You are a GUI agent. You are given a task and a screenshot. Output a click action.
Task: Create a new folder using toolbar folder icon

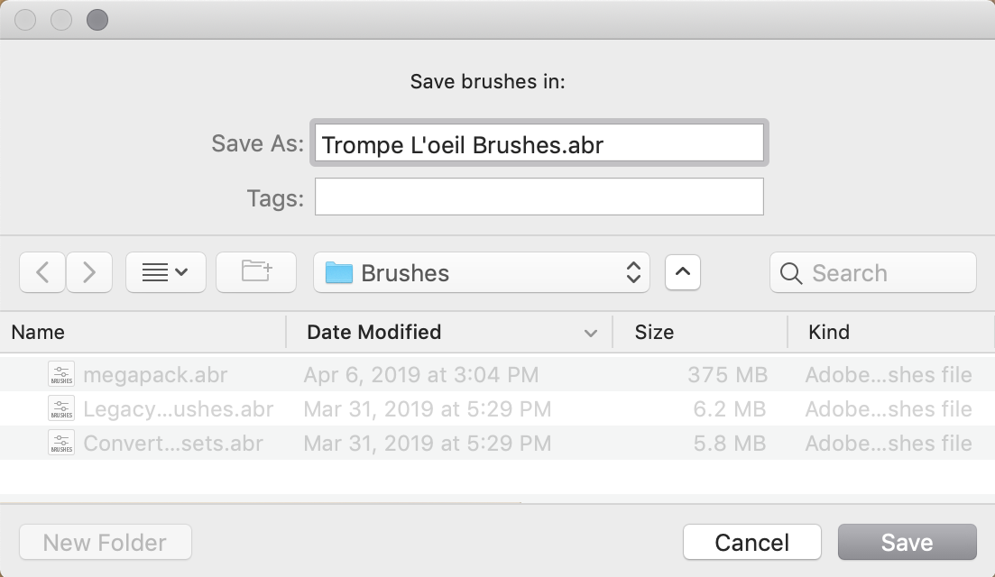click(x=256, y=272)
